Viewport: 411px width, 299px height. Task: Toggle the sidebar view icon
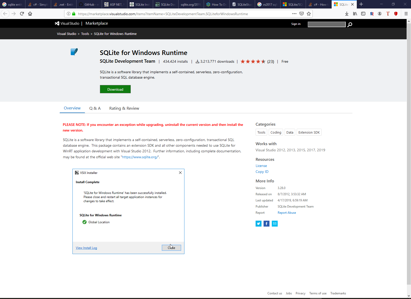point(363,14)
